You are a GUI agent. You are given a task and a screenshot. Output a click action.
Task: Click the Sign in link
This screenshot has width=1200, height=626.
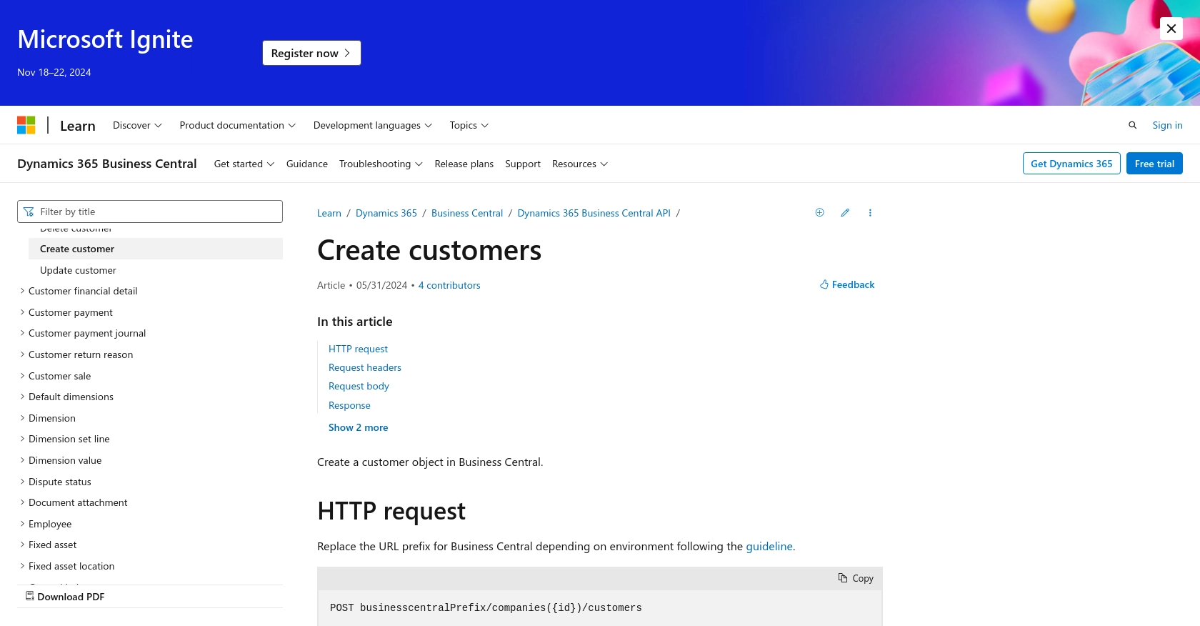tap(1167, 125)
